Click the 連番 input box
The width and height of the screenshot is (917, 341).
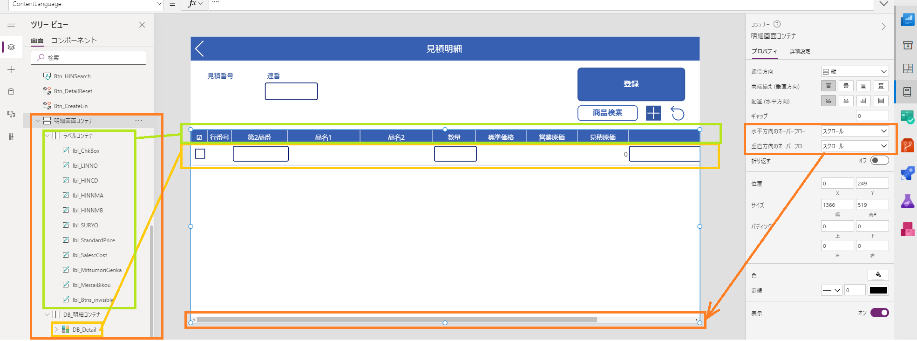[x=292, y=91]
